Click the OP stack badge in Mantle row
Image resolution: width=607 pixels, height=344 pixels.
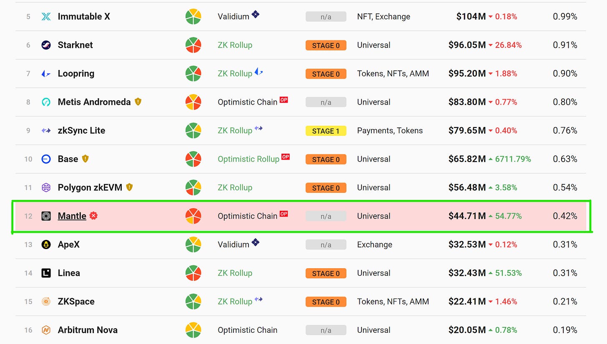(284, 214)
